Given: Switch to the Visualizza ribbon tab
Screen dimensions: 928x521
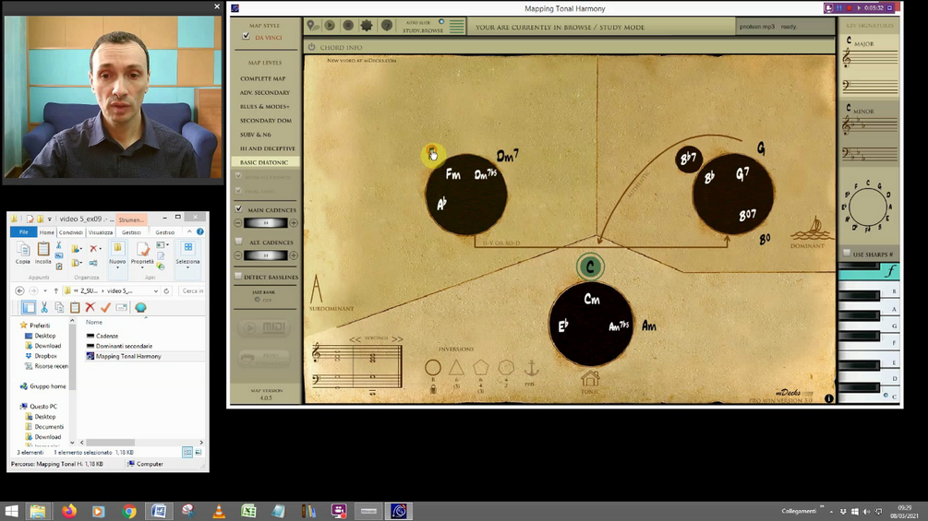Looking at the screenshot, I should (x=100, y=232).
